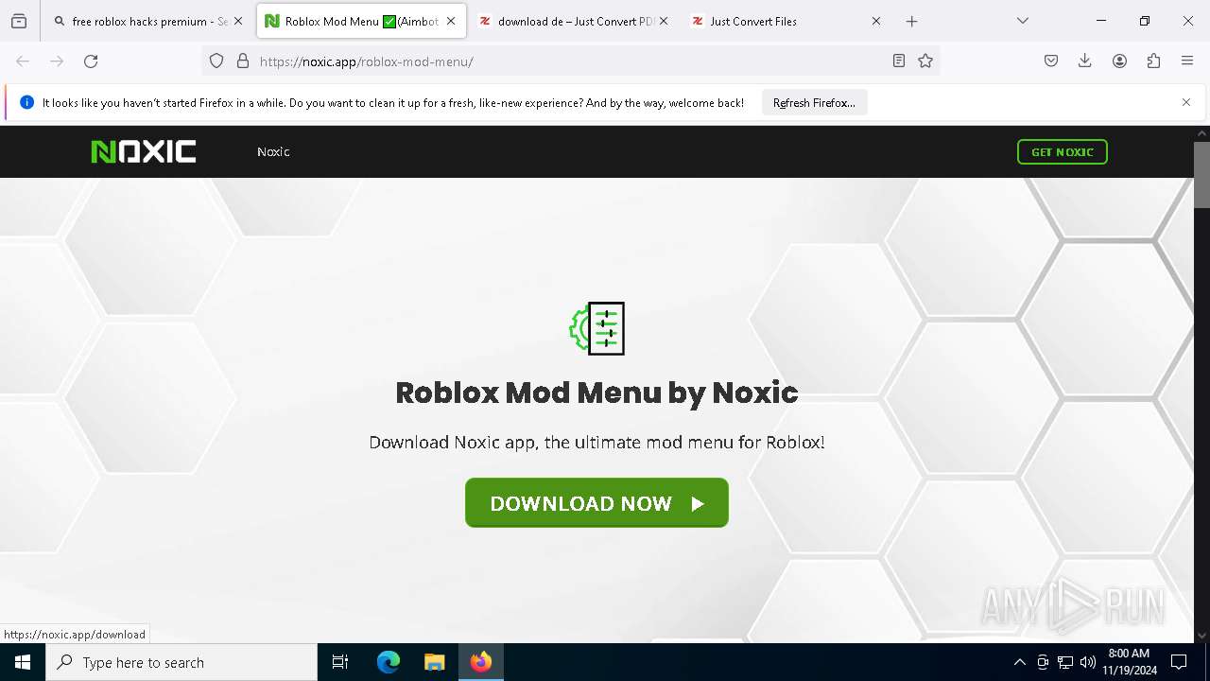This screenshot has width=1210, height=681.
Task: Toggle Reader View for this page
Action: [x=899, y=61]
